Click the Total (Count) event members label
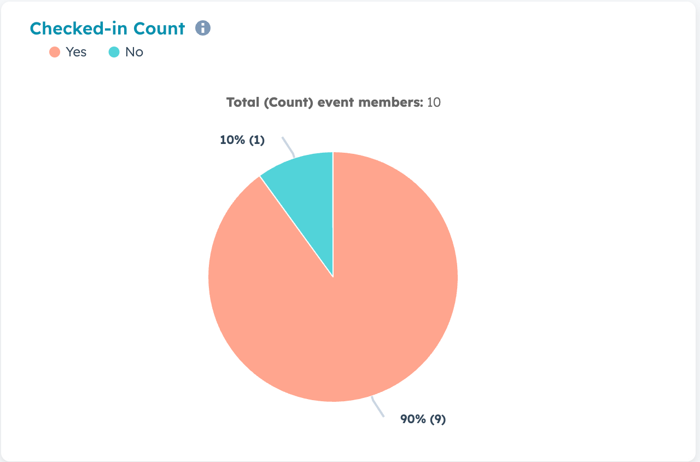The height and width of the screenshot is (462, 700). tap(325, 102)
